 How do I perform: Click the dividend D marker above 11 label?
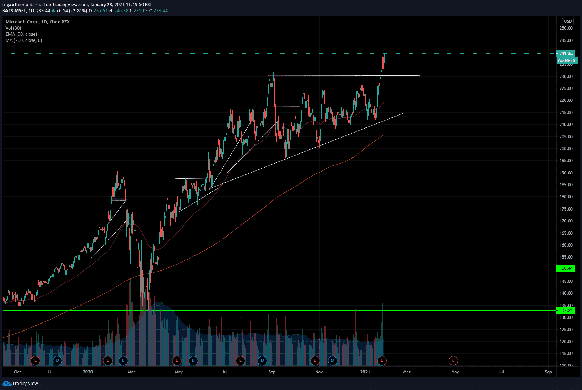57,360
